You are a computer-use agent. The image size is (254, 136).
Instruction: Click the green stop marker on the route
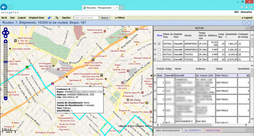coord(27,67)
